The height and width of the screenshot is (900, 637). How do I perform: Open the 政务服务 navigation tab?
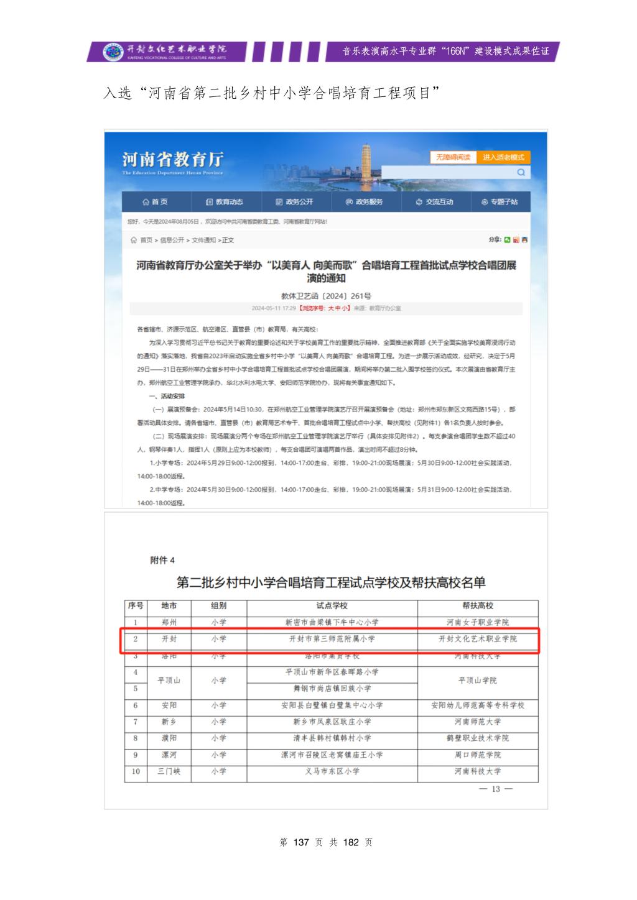365,202
